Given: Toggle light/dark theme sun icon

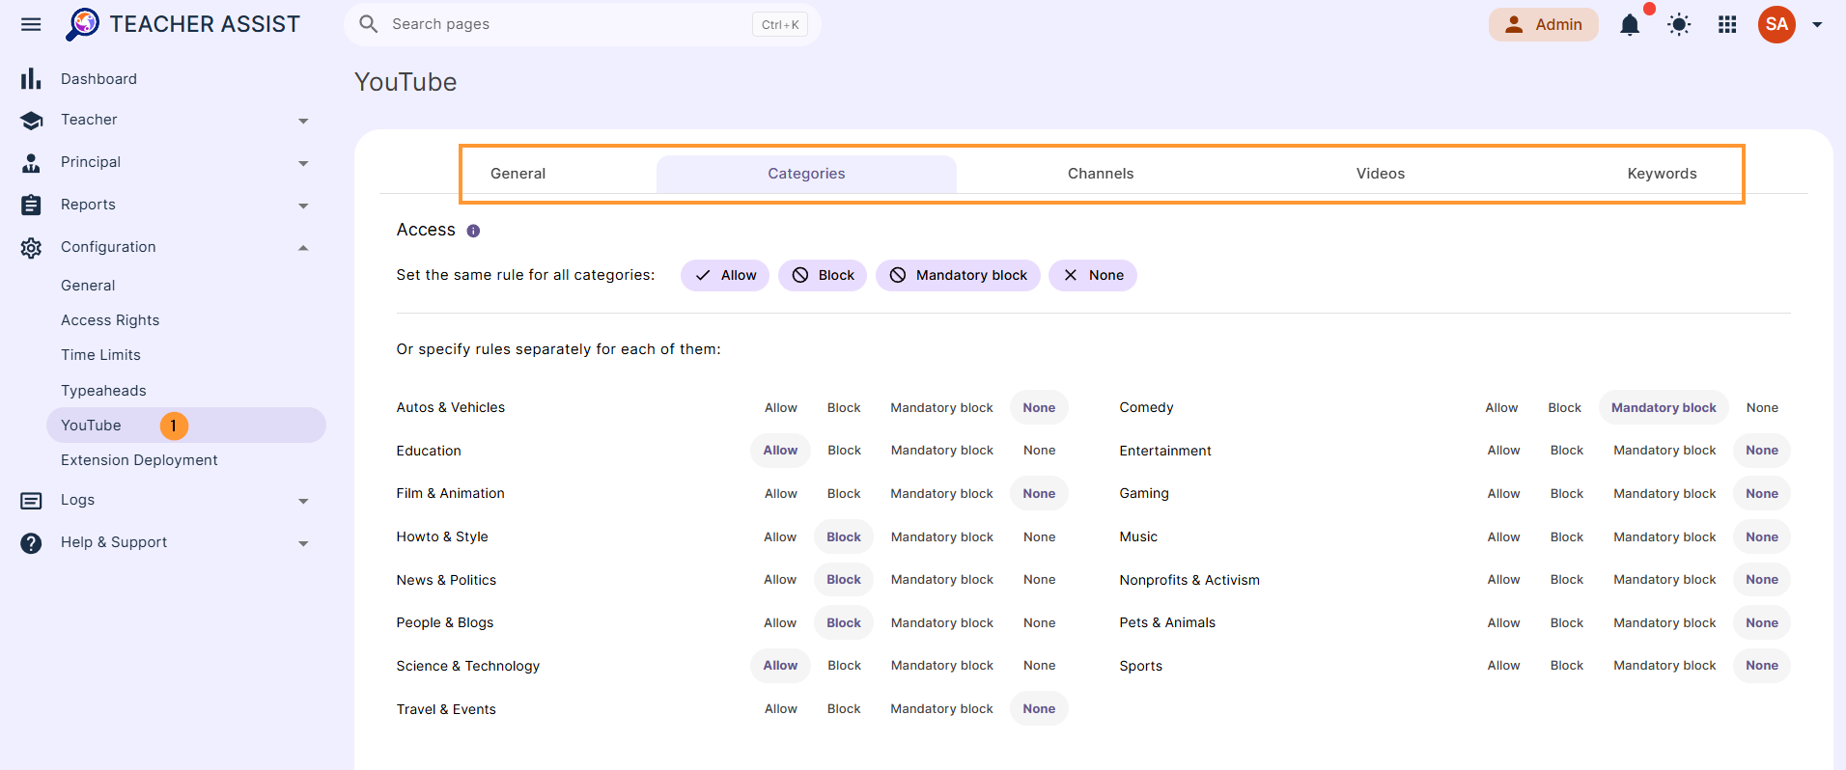Looking at the screenshot, I should tap(1679, 24).
